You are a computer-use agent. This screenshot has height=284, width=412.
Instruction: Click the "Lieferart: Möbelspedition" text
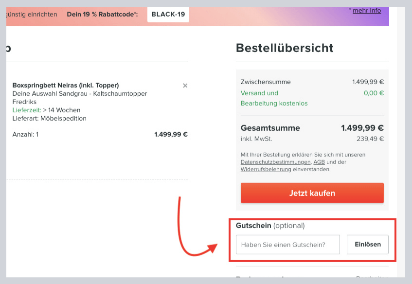(x=49, y=118)
